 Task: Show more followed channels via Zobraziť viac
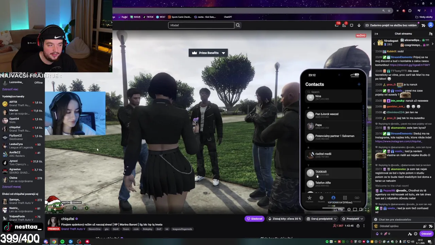tap(10, 89)
